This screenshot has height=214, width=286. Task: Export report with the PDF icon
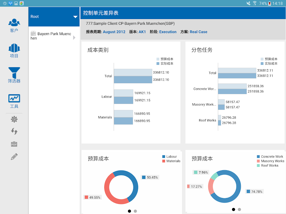click(14, 144)
